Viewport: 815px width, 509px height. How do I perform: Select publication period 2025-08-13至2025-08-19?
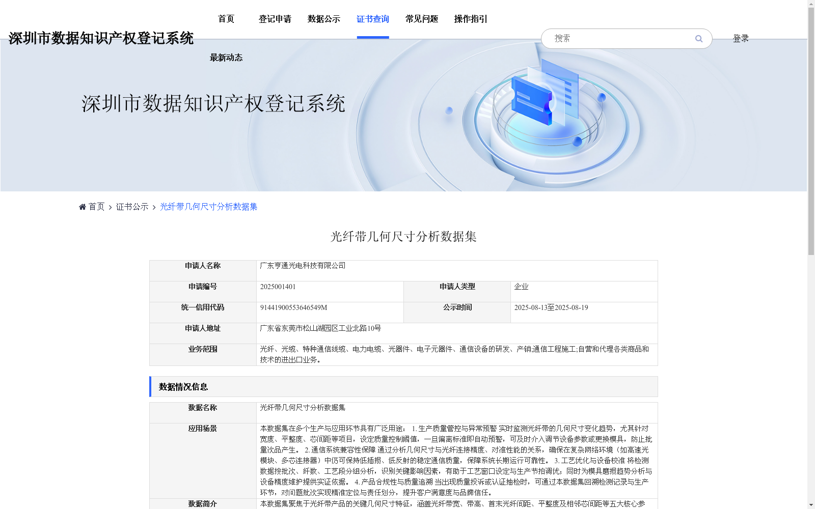pyautogui.click(x=551, y=307)
